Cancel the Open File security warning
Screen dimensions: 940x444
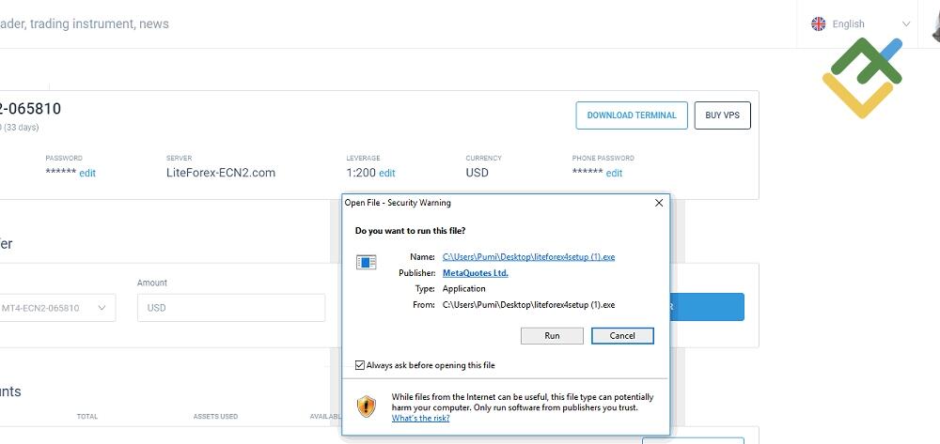click(x=622, y=336)
